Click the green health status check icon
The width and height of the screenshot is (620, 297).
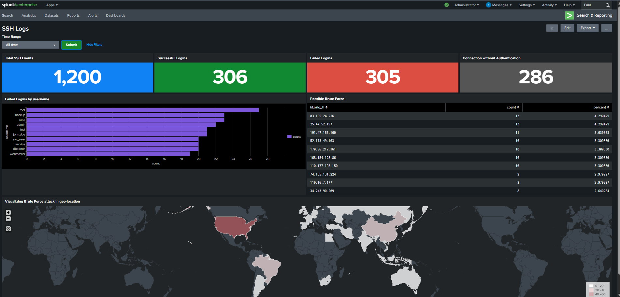pos(446,5)
